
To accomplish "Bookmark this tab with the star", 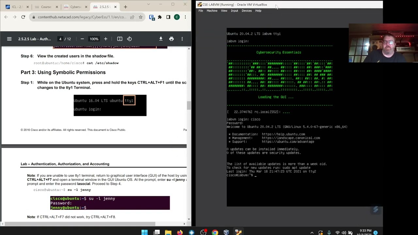I will (140, 17).
